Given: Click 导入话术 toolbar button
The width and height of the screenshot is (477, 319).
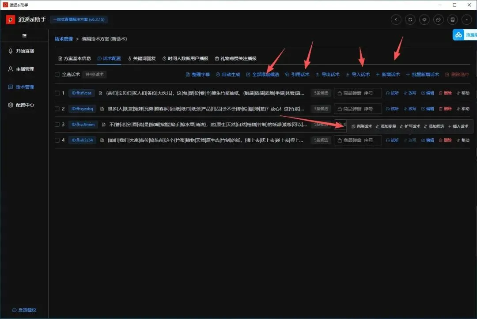Looking at the screenshot, I should [x=358, y=74].
